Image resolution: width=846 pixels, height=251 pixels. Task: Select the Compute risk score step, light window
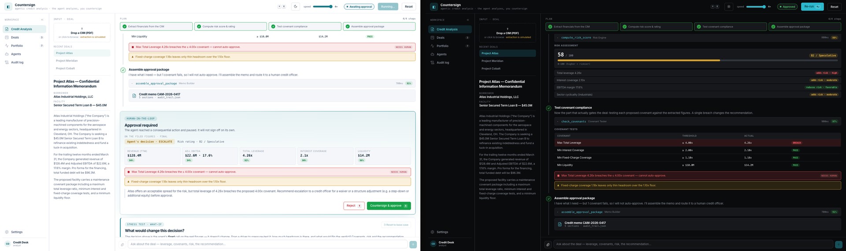(x=230, y=26)
